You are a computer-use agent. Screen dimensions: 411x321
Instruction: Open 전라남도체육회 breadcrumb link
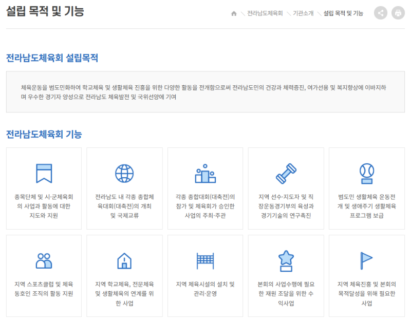[265, 13]
